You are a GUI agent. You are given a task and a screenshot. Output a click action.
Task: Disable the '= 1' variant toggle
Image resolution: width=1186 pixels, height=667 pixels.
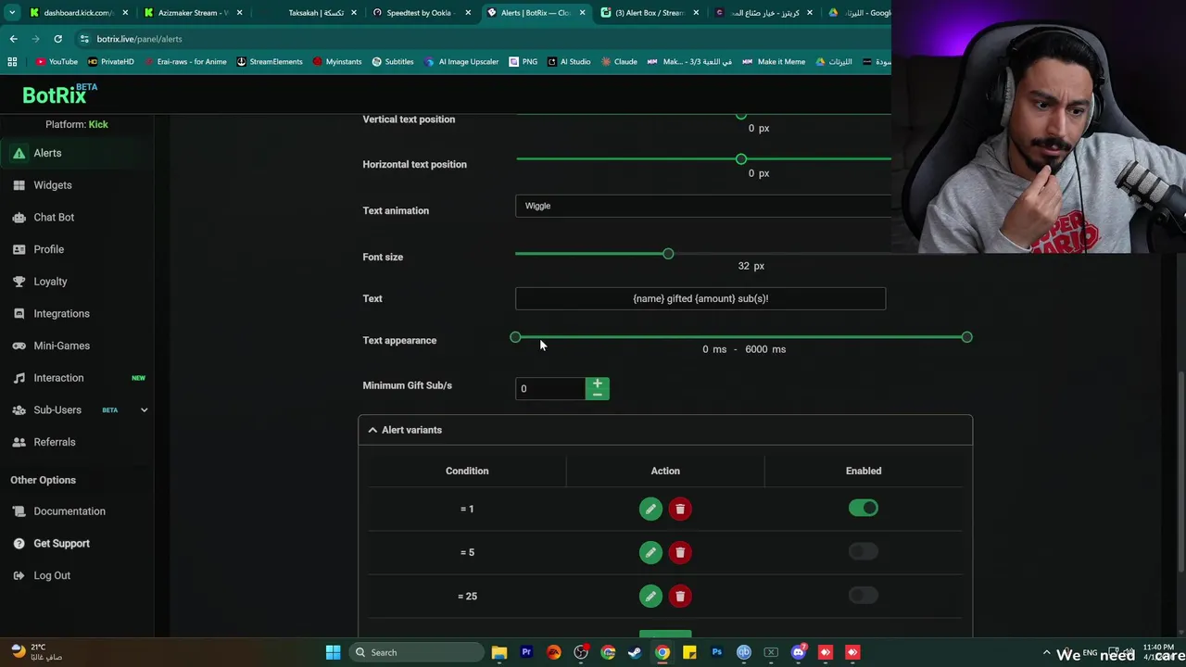point(863,508)
